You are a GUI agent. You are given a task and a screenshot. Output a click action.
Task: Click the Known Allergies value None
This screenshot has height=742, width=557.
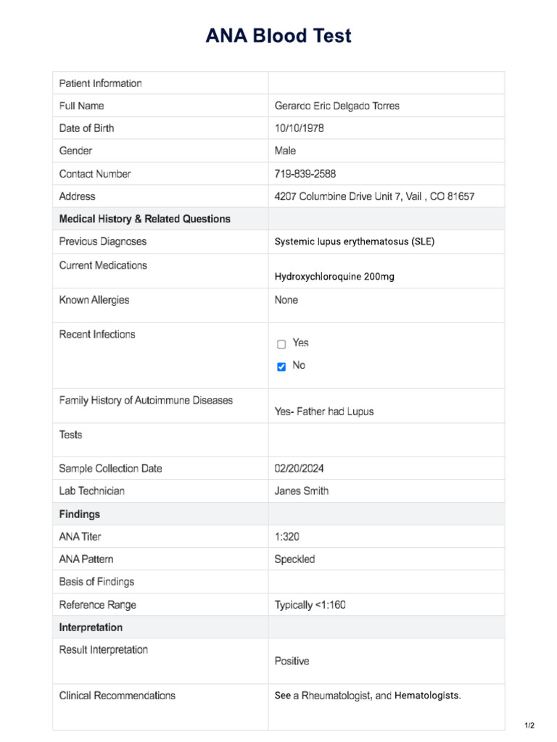(x=286, y=300)
